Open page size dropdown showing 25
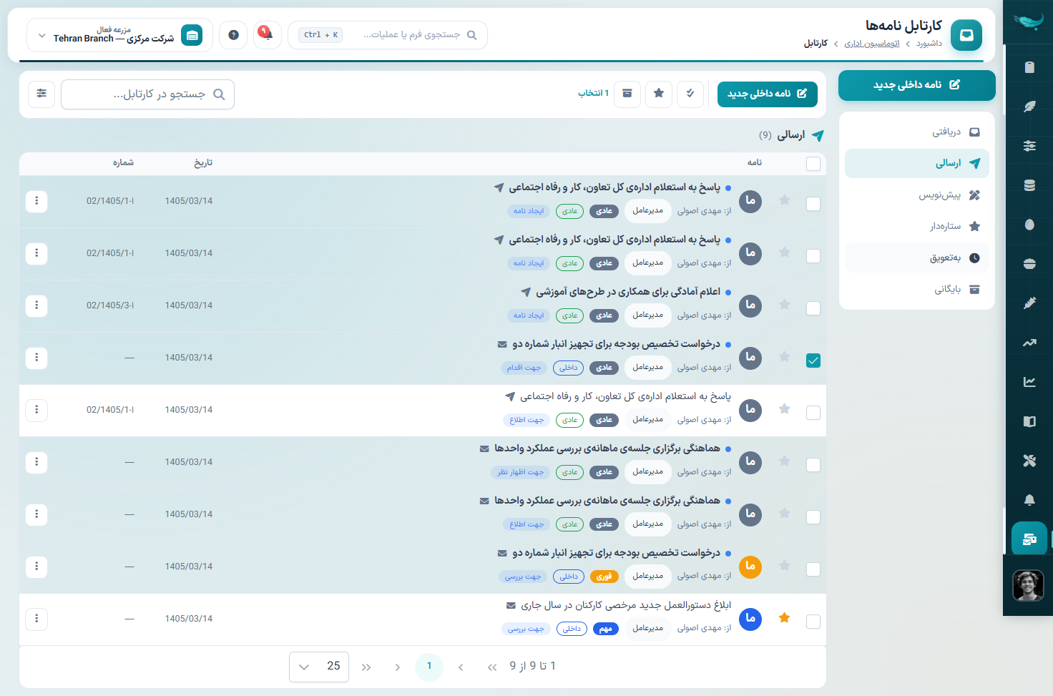The image size is (1053, 696). pos(319,667)
